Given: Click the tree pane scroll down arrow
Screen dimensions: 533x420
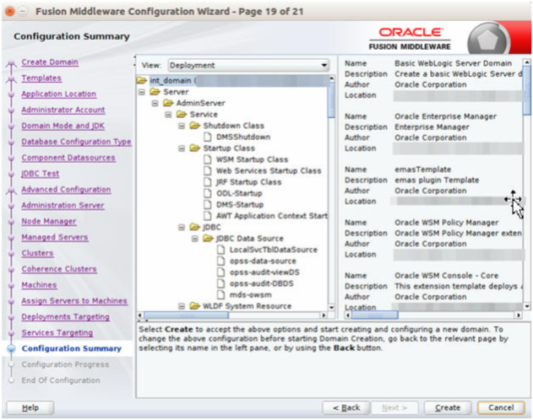Looking at the screenshot, I should click(x=331, y=307).
